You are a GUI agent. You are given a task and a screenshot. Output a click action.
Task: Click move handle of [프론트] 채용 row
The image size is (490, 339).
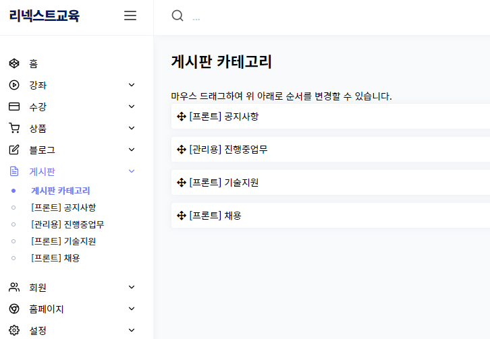(x=182, y=216)
